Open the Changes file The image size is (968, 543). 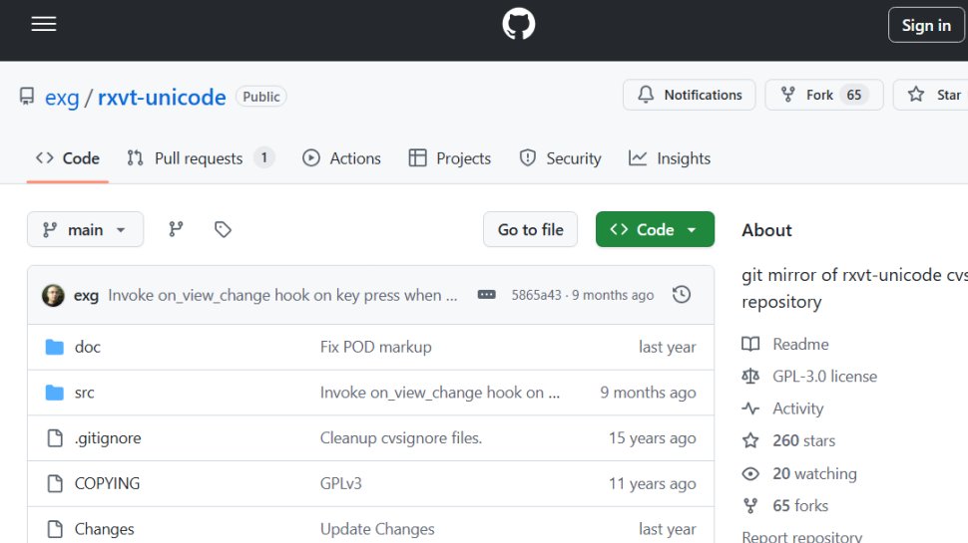pos(104,529)
